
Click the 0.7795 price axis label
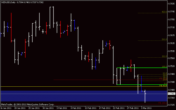click(x=171, y=12)
